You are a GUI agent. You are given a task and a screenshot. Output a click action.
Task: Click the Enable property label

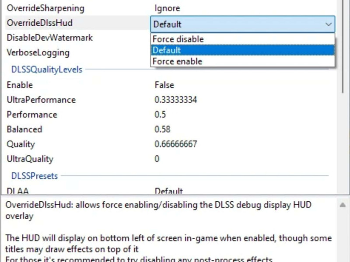pyautogui.click(x=20, y=85)
